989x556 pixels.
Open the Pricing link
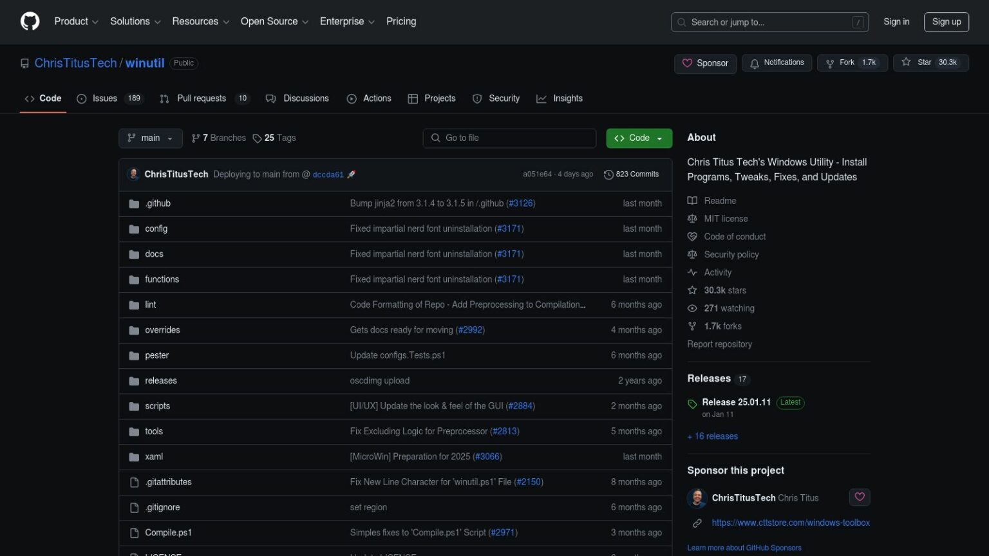(x=401, y=21)
